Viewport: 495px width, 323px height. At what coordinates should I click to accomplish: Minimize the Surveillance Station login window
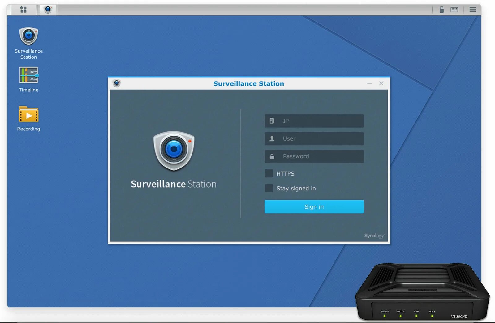click(x=369, y=83)
